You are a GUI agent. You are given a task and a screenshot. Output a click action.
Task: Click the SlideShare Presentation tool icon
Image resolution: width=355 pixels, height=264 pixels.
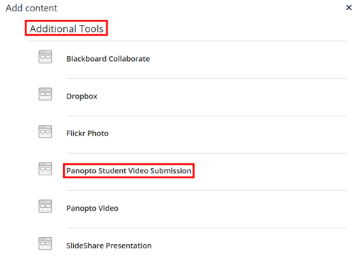[x=45, y=243]
